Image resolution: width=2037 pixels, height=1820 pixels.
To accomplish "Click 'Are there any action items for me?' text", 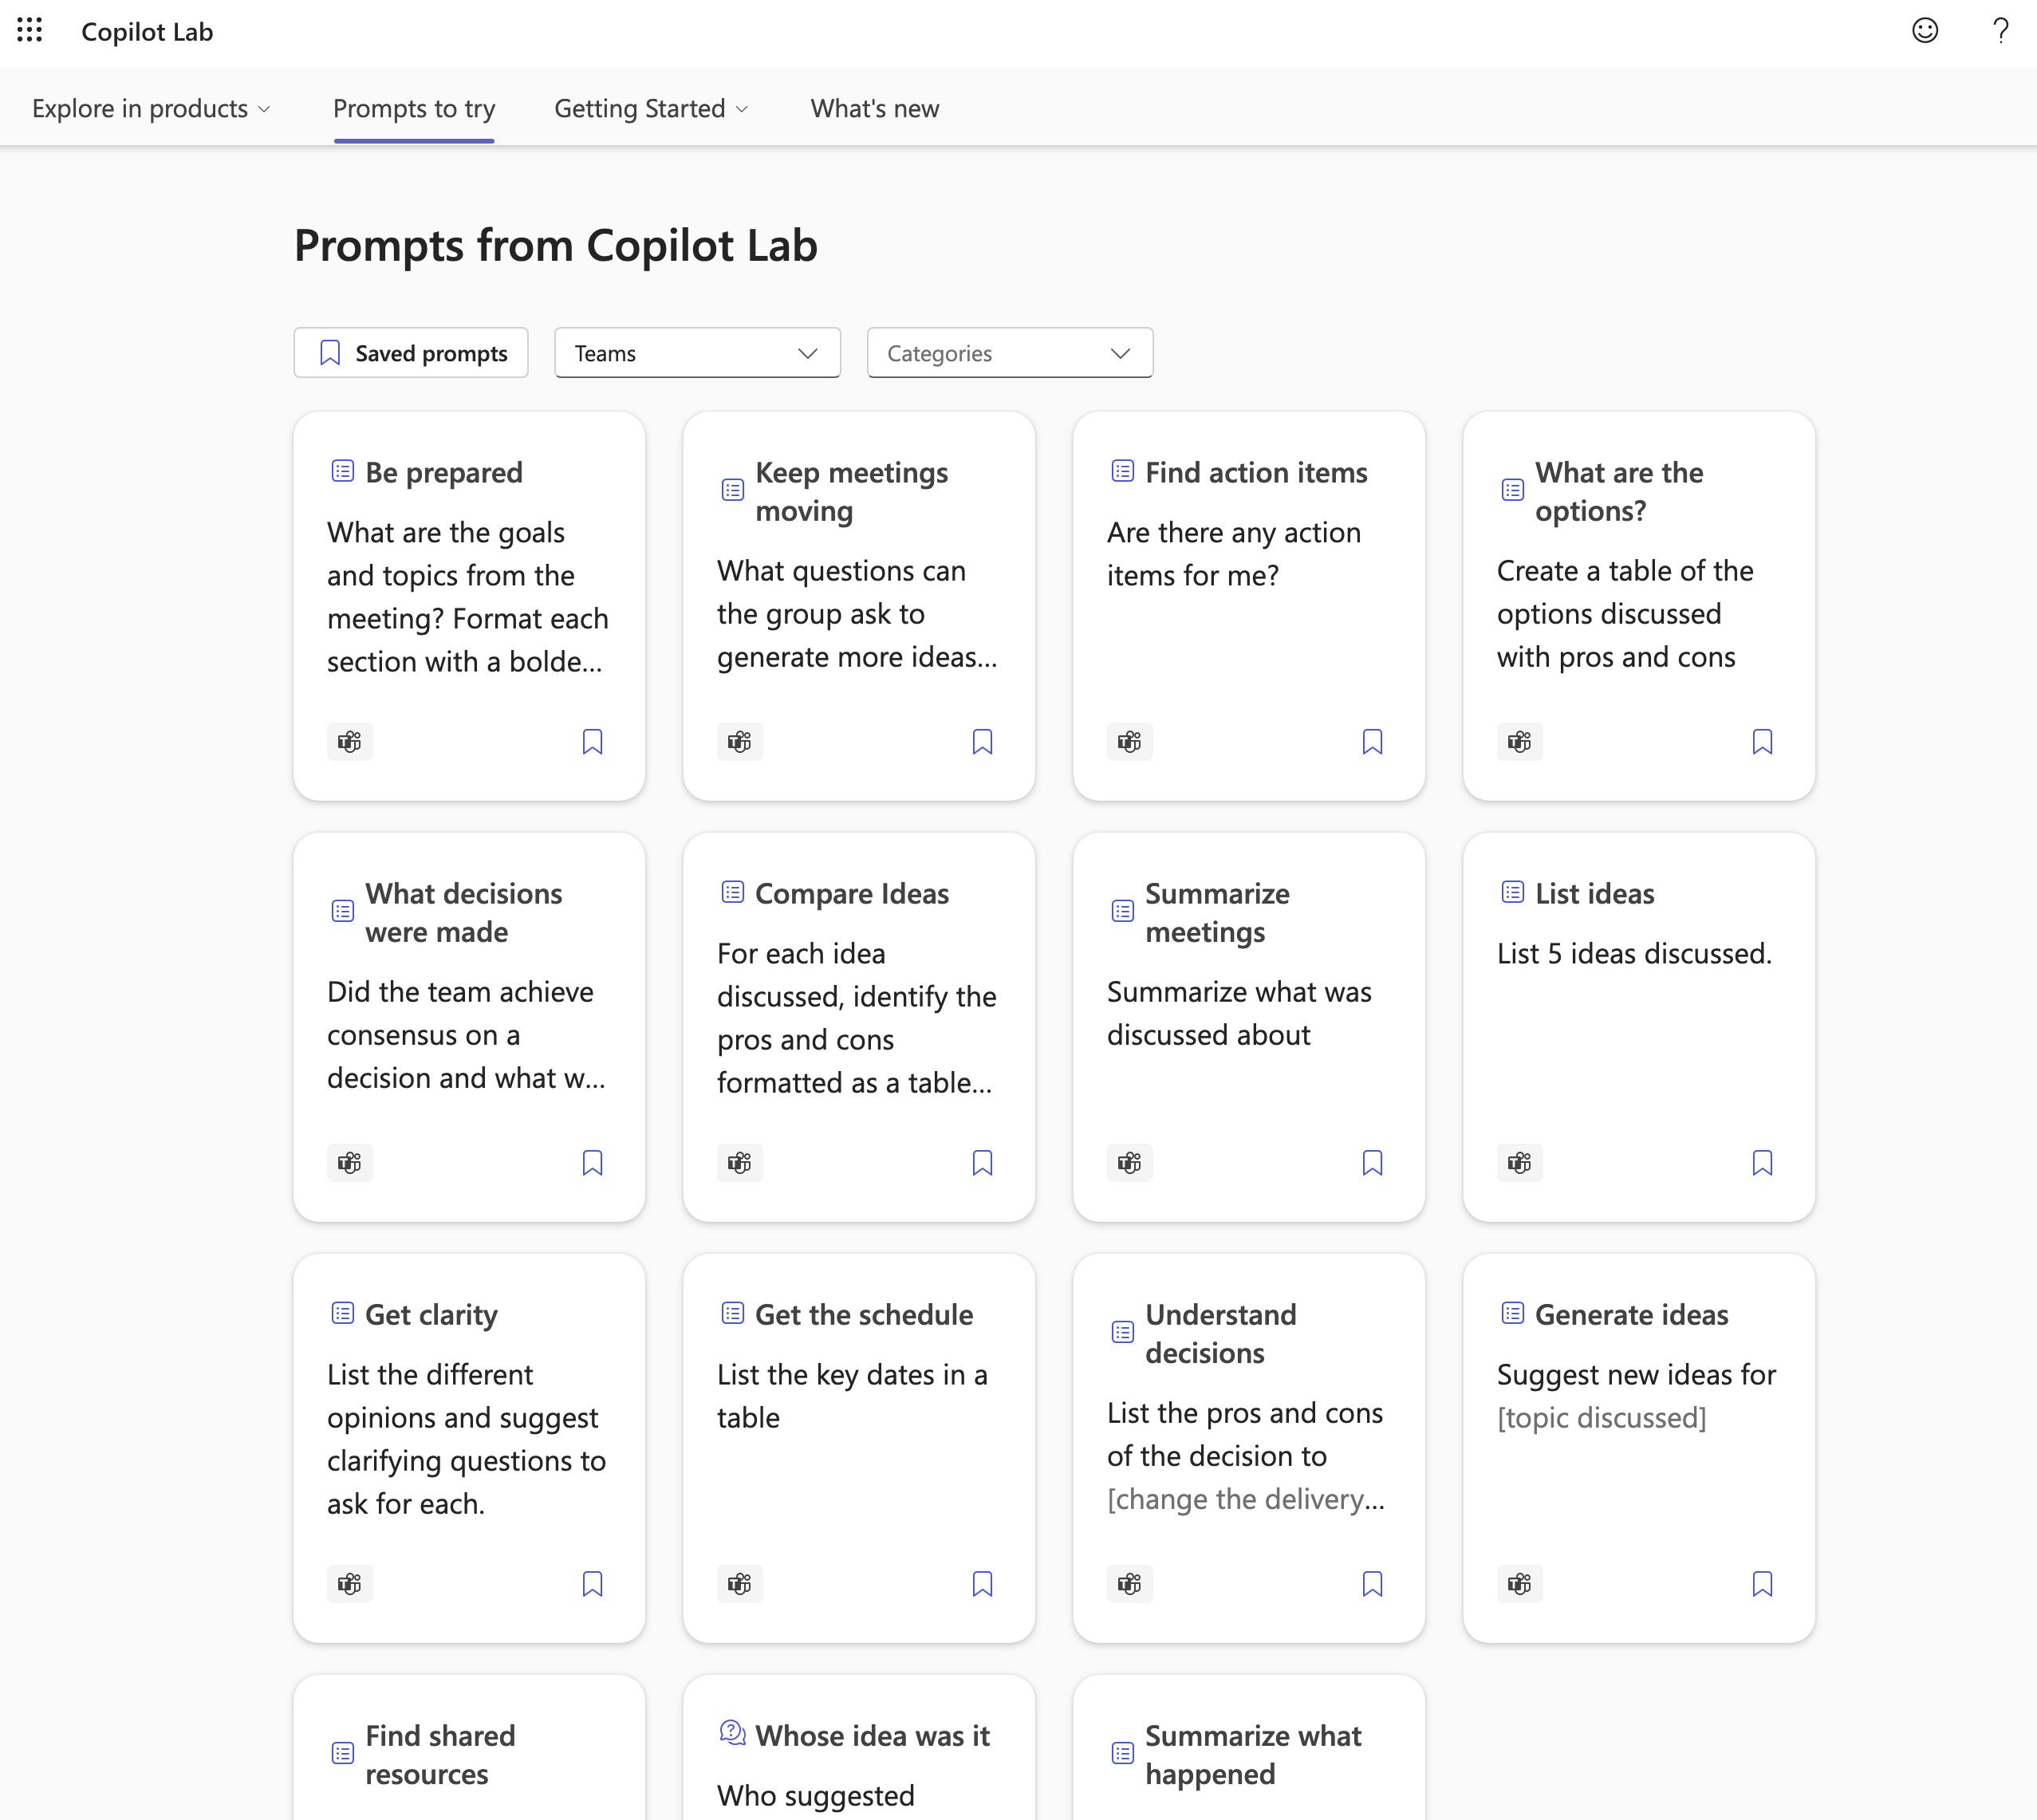I will [1234, 554].
